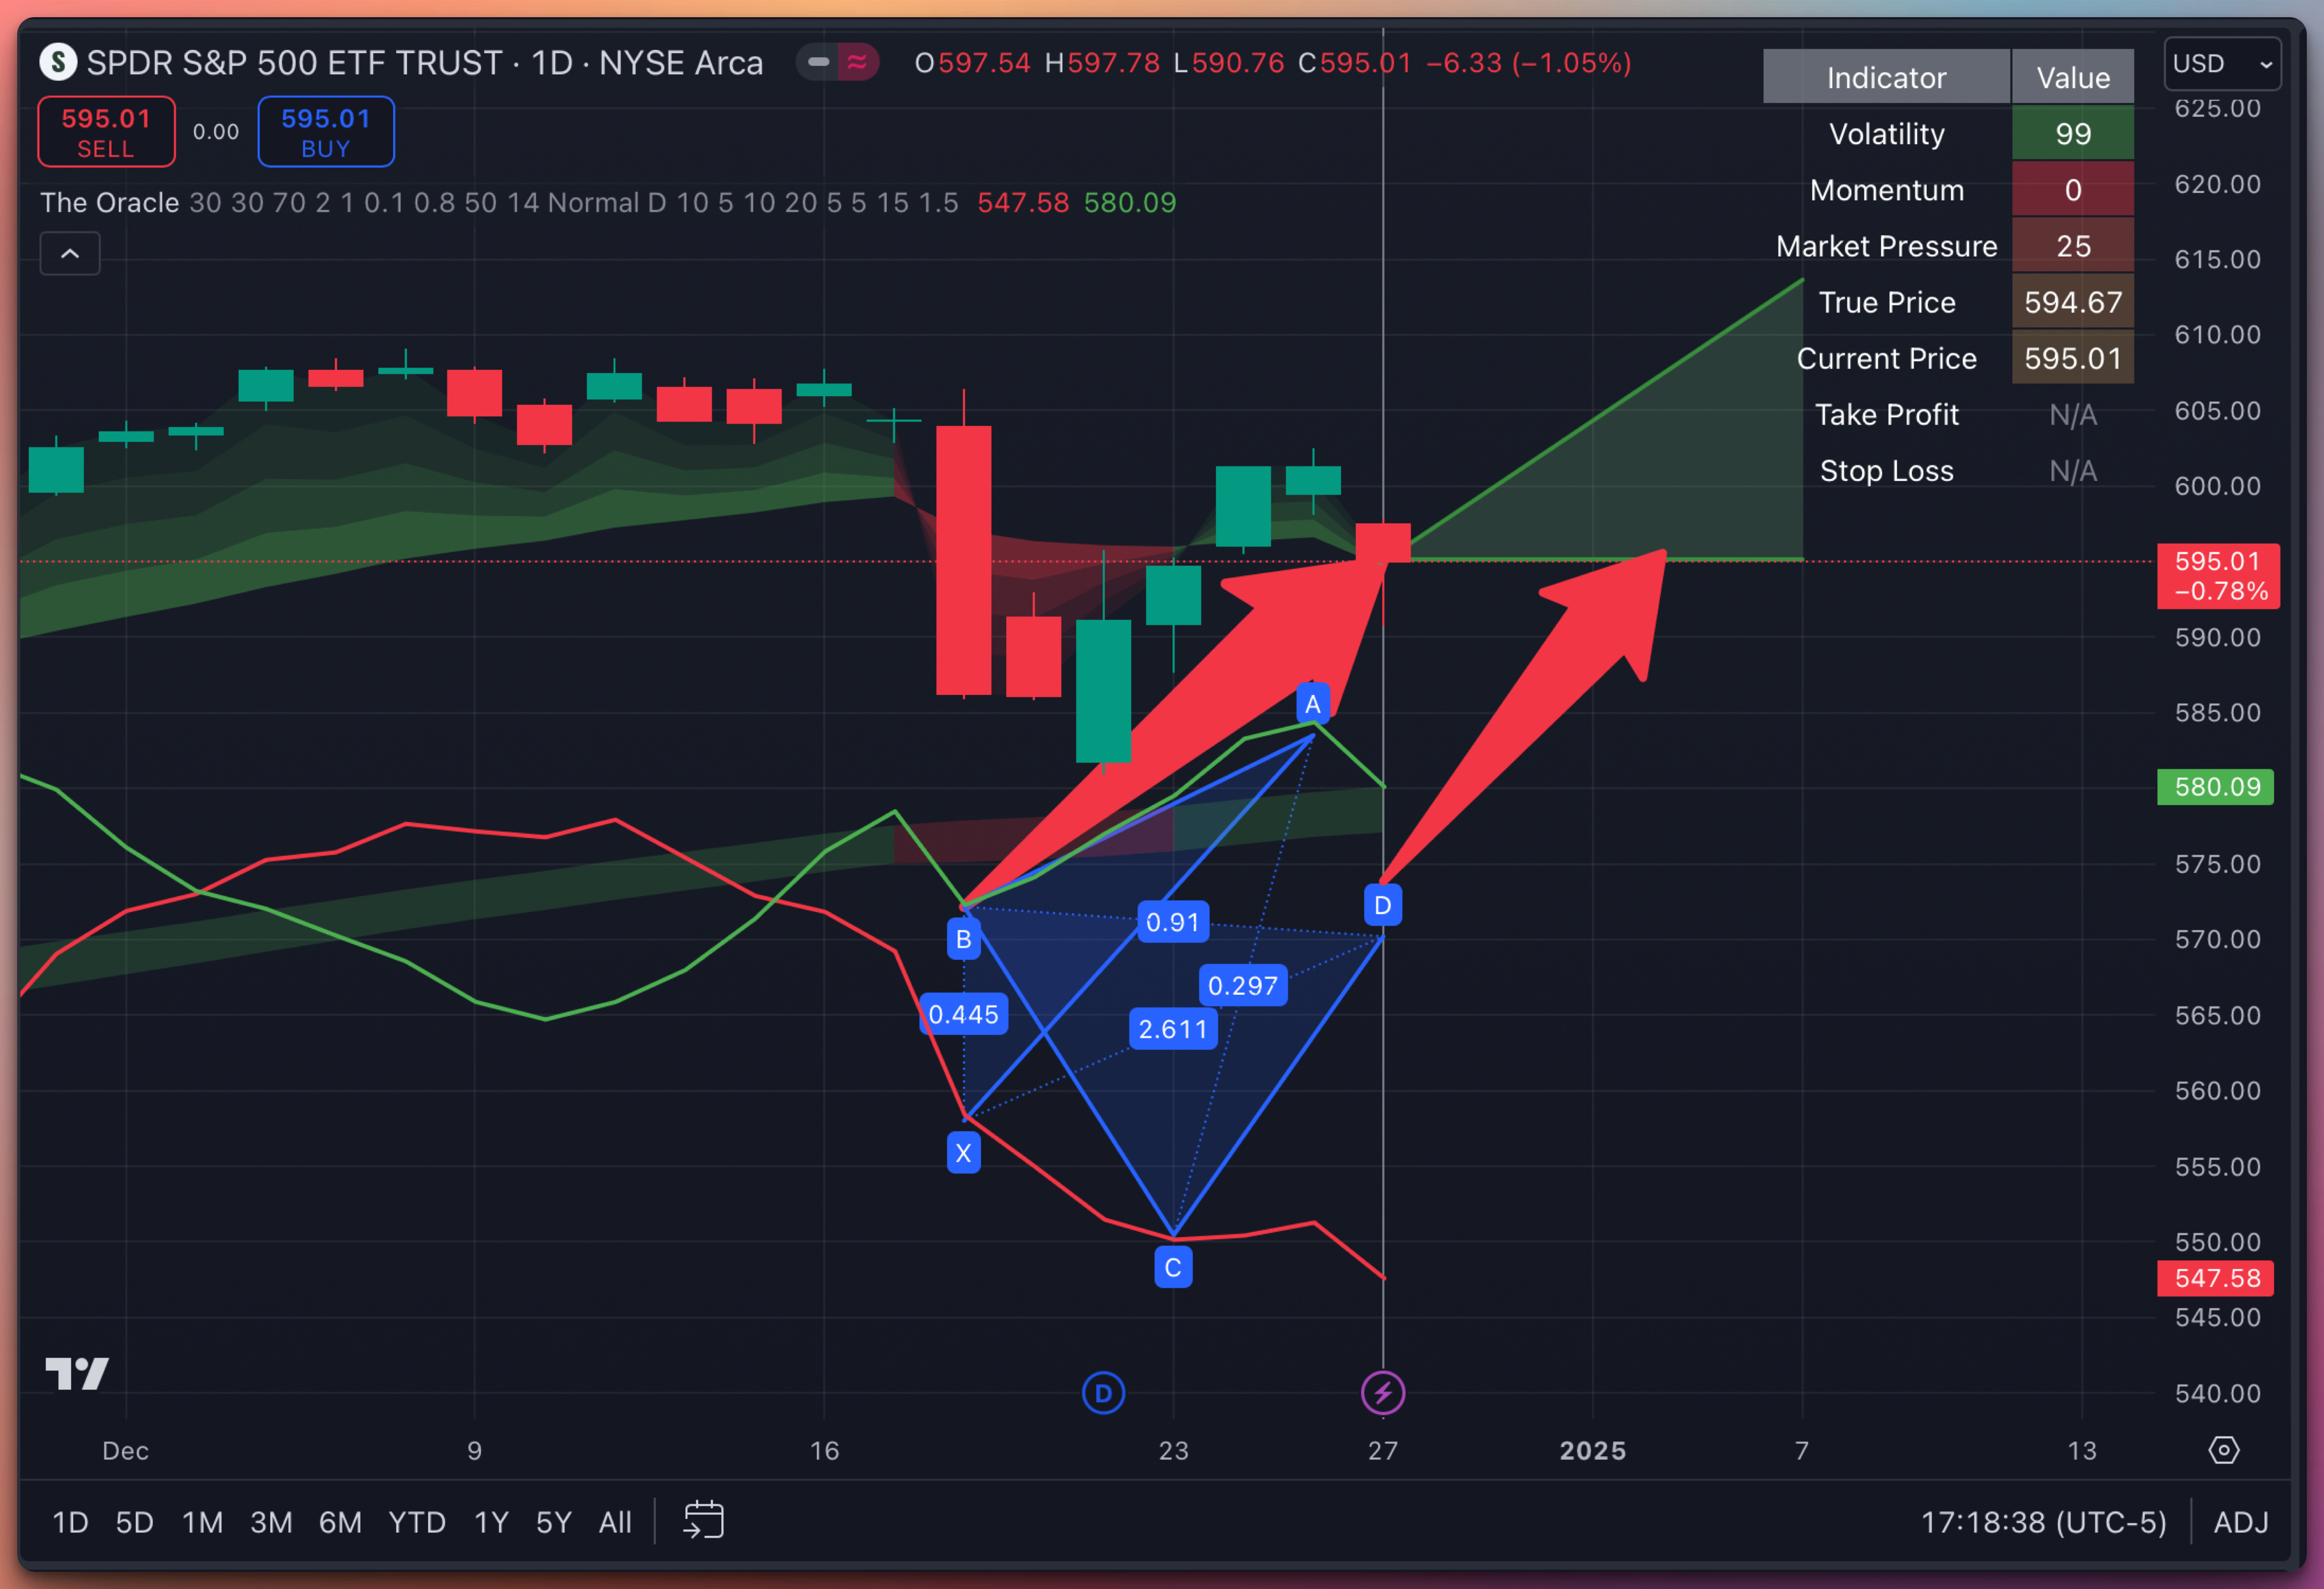Click the green 580.09 price axis label

click(2215, 787)
